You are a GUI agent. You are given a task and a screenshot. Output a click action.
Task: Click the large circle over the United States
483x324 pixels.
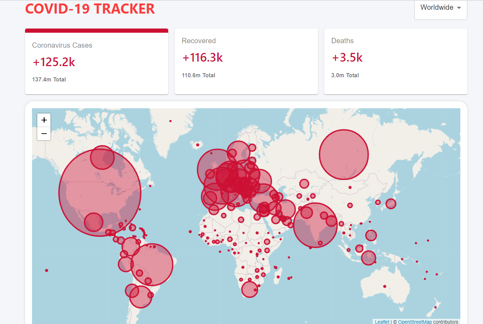[100, 193]
